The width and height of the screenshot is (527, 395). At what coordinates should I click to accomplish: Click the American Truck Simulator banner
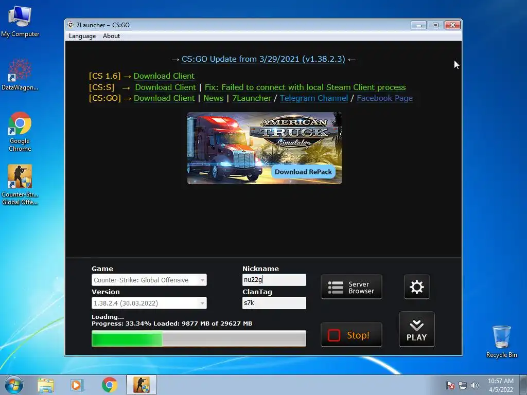pyautogui.click(x=264, y=148)
